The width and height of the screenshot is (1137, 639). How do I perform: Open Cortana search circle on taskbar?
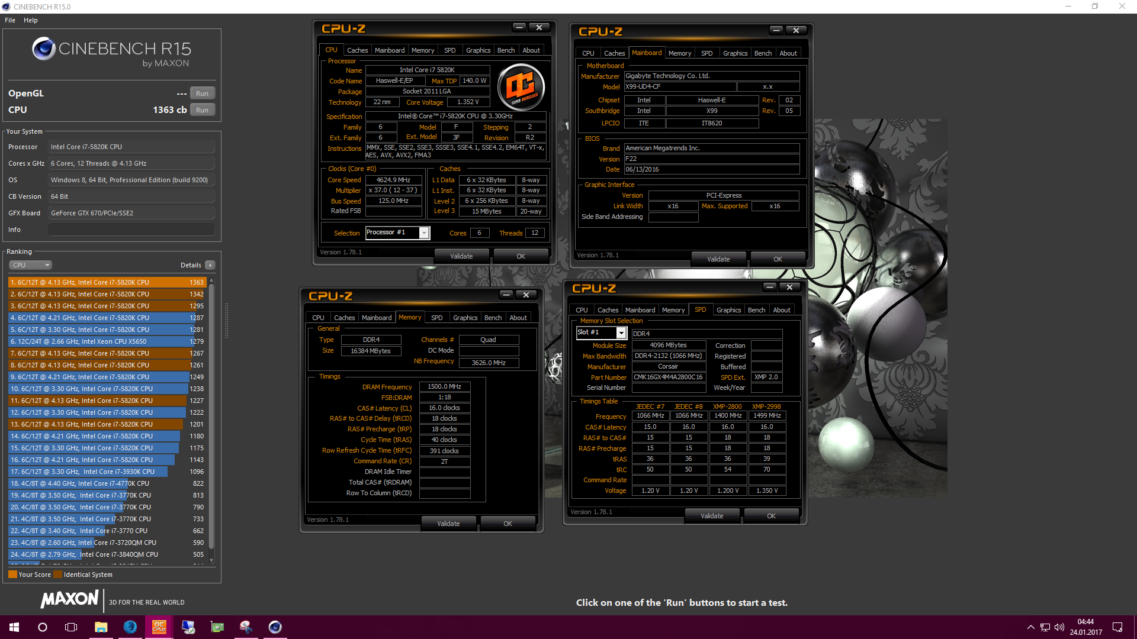(x=43, y=627)
